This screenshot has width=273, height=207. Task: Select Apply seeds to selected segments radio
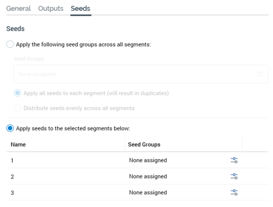click(x=10, y=128)
